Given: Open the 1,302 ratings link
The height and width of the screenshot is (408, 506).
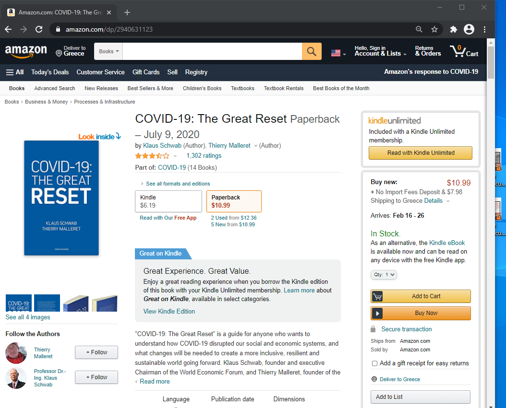Looking at the screenshot, I should (x=204, y=156).
